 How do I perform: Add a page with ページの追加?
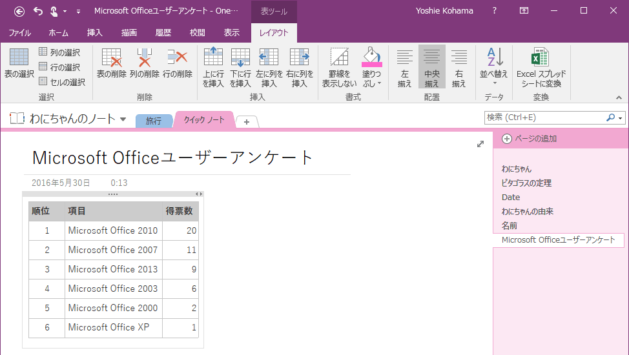pyautogui.click(x=530, y=138)
